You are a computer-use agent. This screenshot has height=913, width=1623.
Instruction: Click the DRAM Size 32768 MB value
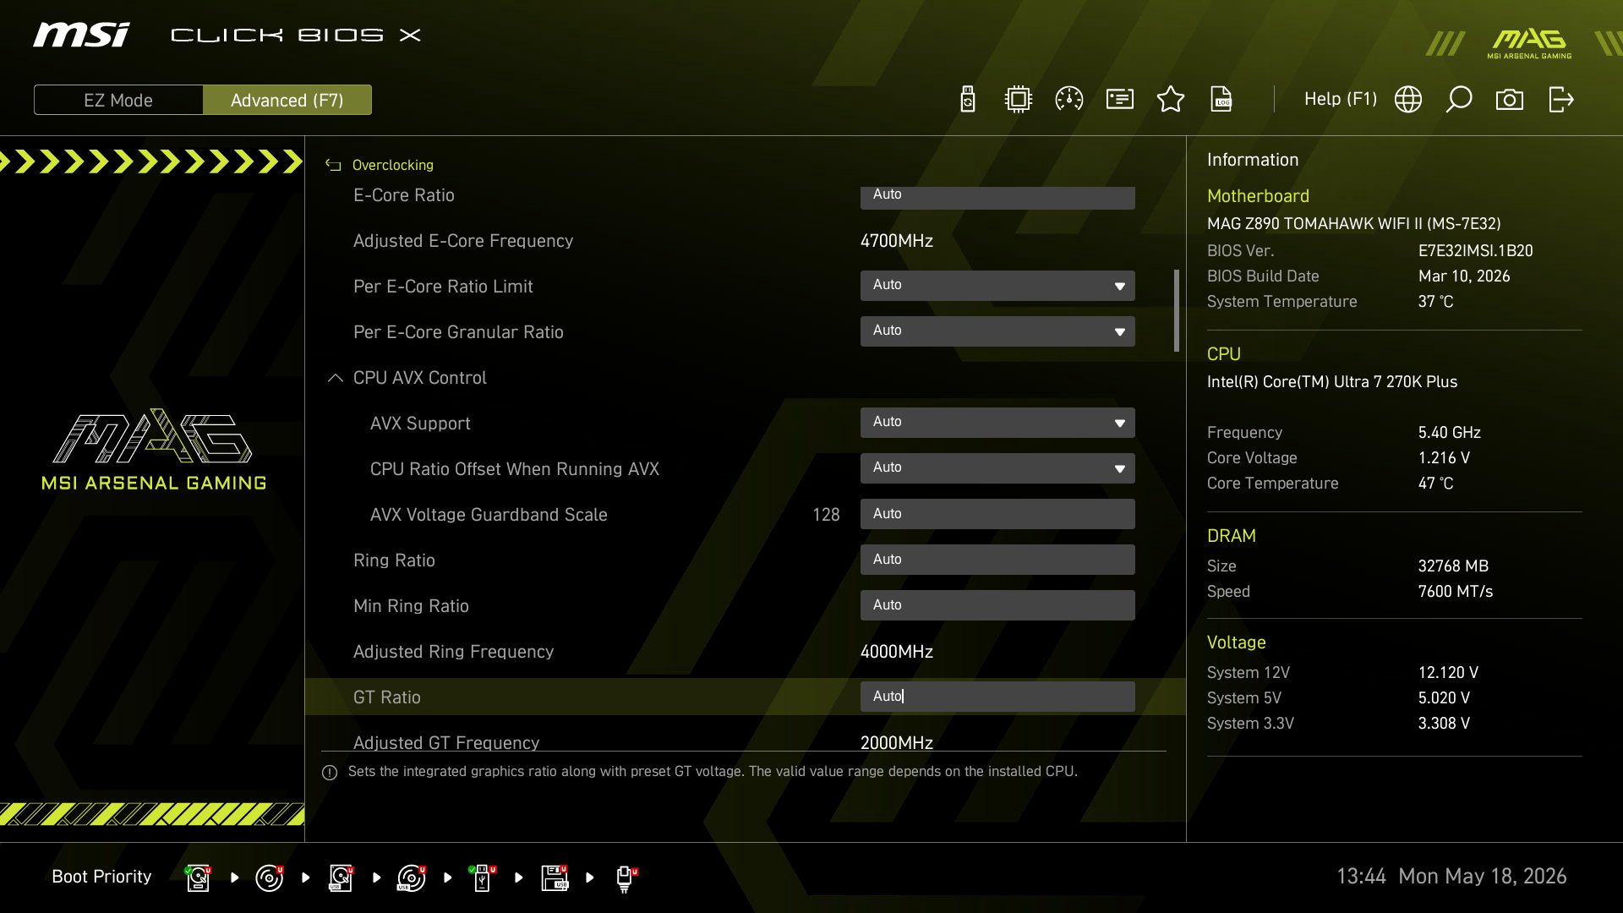point(1453,566)
